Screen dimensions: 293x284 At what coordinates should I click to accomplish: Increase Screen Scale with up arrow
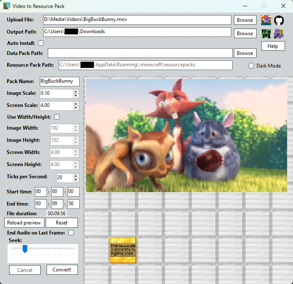click(76, 104)
